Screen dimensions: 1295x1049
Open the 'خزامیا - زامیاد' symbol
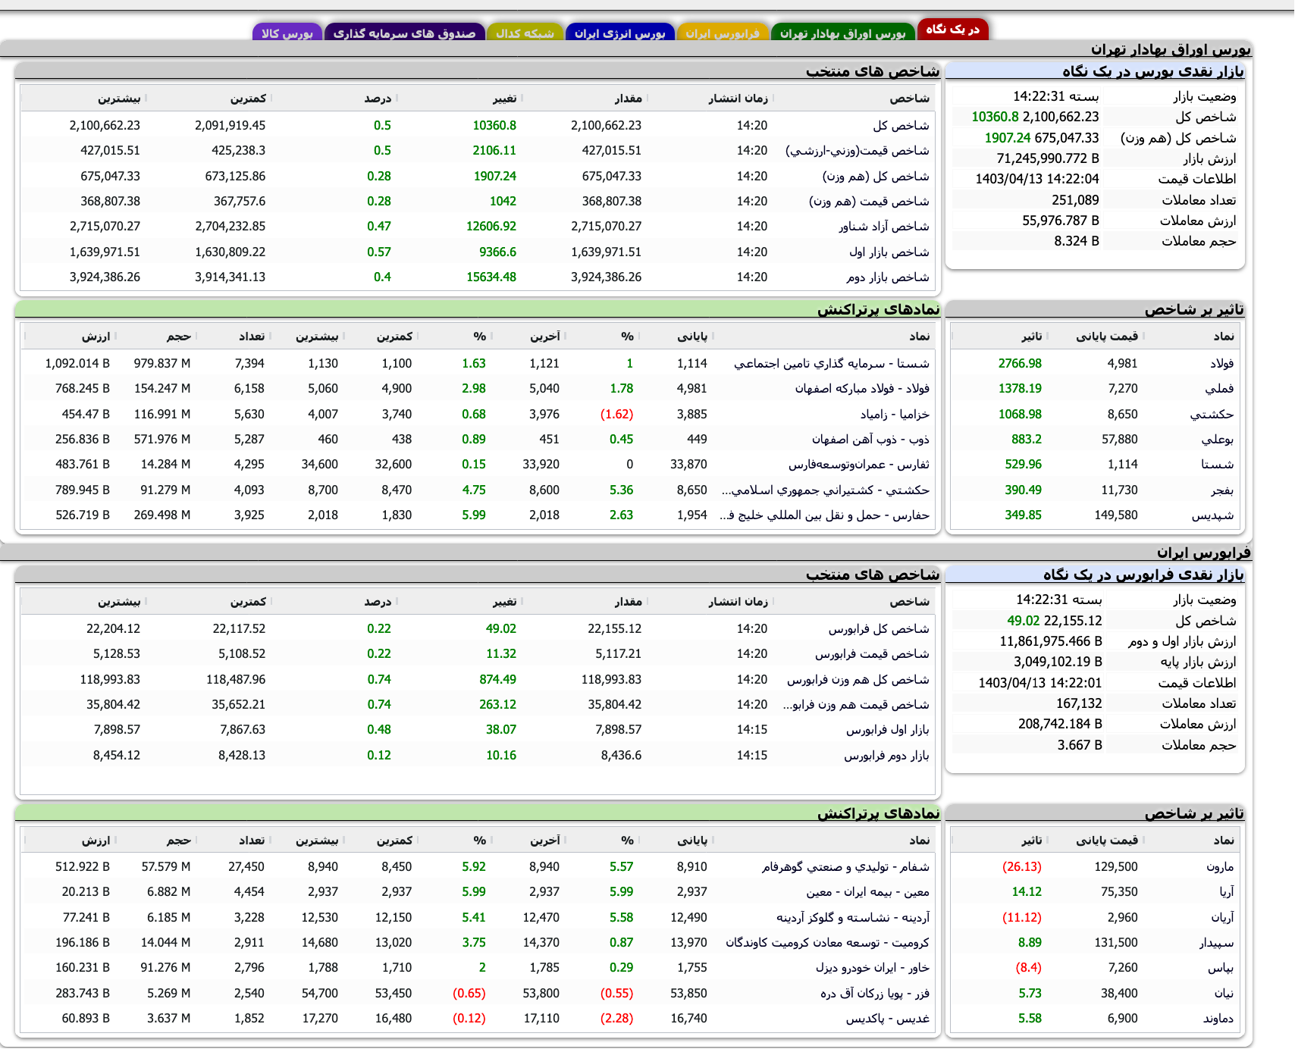(894, 415)
